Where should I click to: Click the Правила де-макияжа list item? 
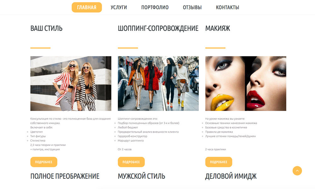219,132
